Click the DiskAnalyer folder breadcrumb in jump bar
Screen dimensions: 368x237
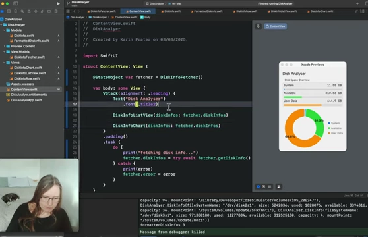click(98, 17)
